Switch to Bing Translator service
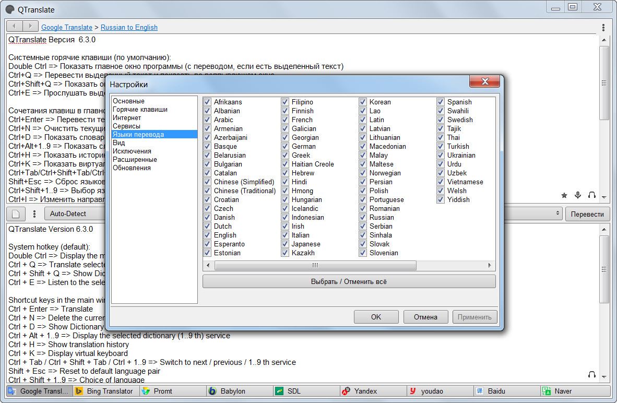The width and height of the screenshot is (617, 403). [106, 391]
